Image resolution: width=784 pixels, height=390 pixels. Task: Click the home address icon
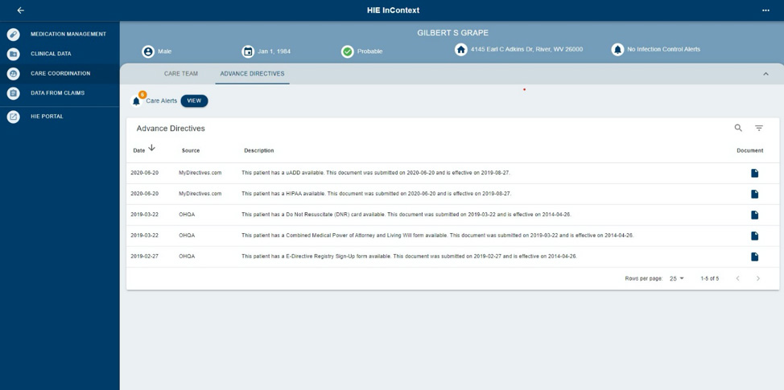click(461, 50)
